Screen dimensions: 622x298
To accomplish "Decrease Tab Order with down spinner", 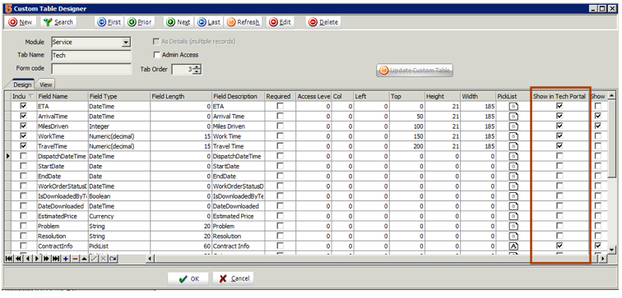I will [x=197, y=72].
